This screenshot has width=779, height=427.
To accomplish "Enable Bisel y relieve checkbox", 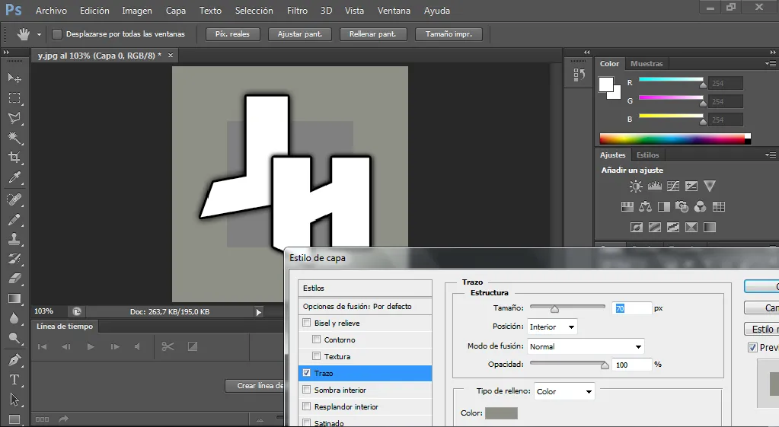I will point(307,323).
